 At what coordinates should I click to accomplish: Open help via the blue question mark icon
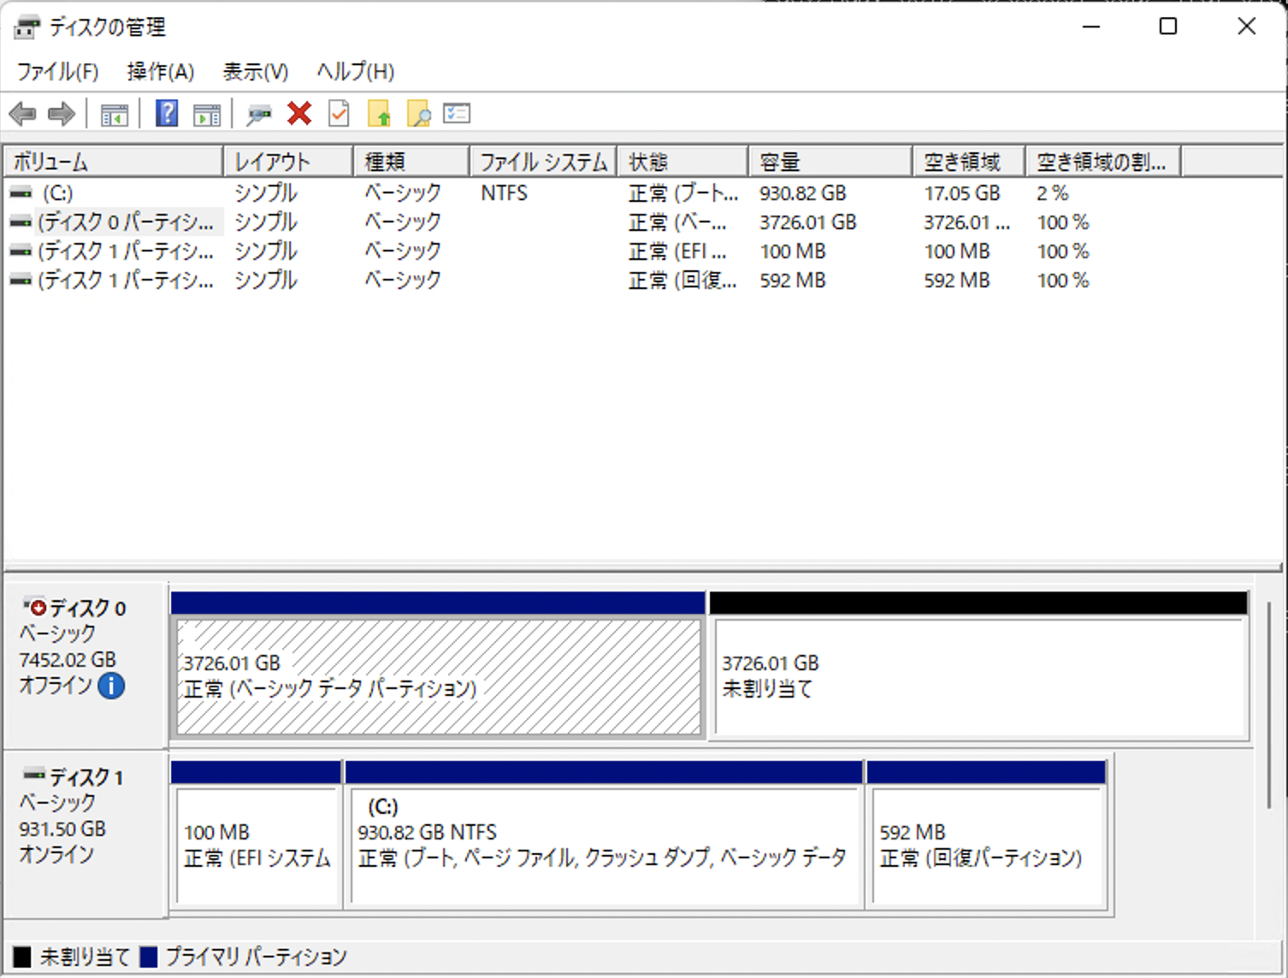click(166, 113)
